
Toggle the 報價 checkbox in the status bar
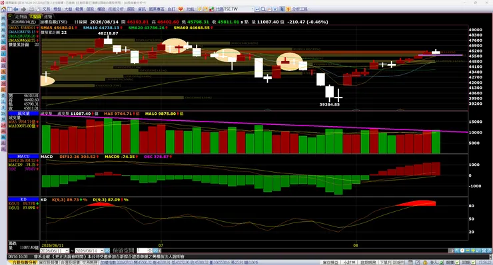[x=457, y=262]
